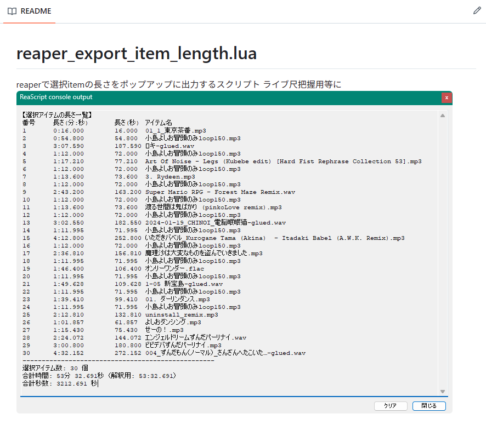Select row 01_1_東京茶番.mp3

tap(176, 130)
